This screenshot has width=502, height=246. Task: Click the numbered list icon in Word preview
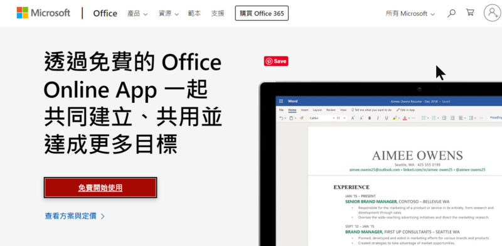point(434,118)
